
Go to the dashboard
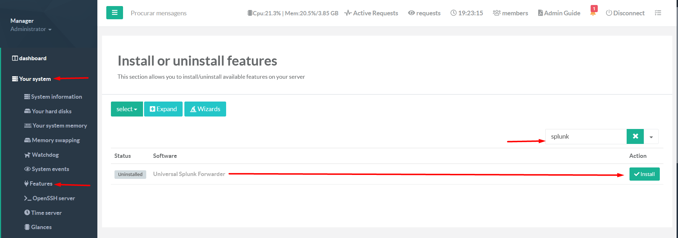pos(29,58)
